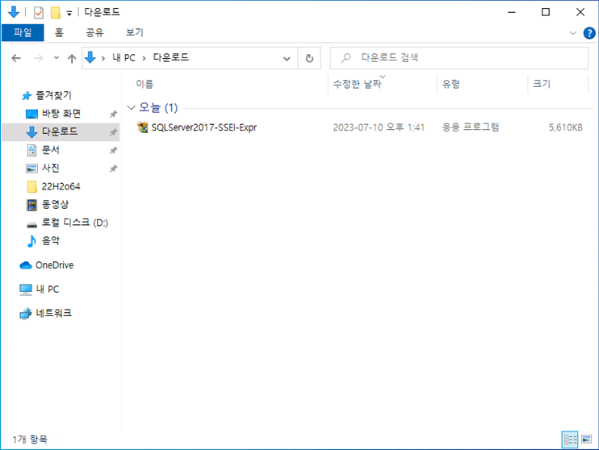This screenshot has height=450, width=599.
Task: Click the 내 PC monitor icon
Action: pyautogui.click(x=26, y=290)
